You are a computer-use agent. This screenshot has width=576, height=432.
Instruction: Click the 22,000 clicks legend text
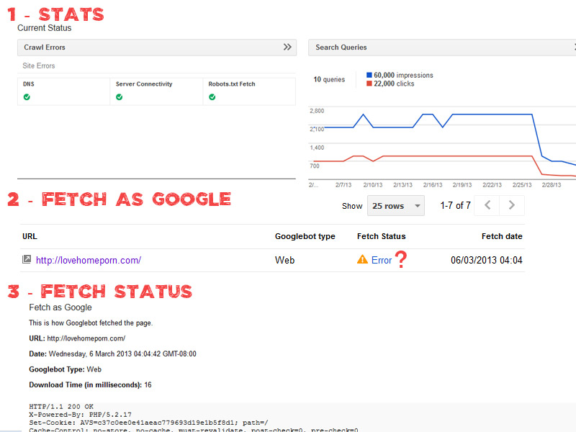(x=394, y=84)
